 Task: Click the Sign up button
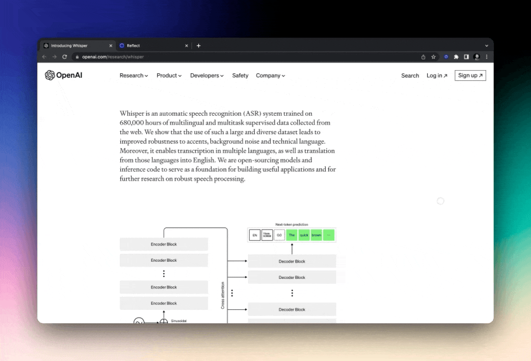coord(470,75)
